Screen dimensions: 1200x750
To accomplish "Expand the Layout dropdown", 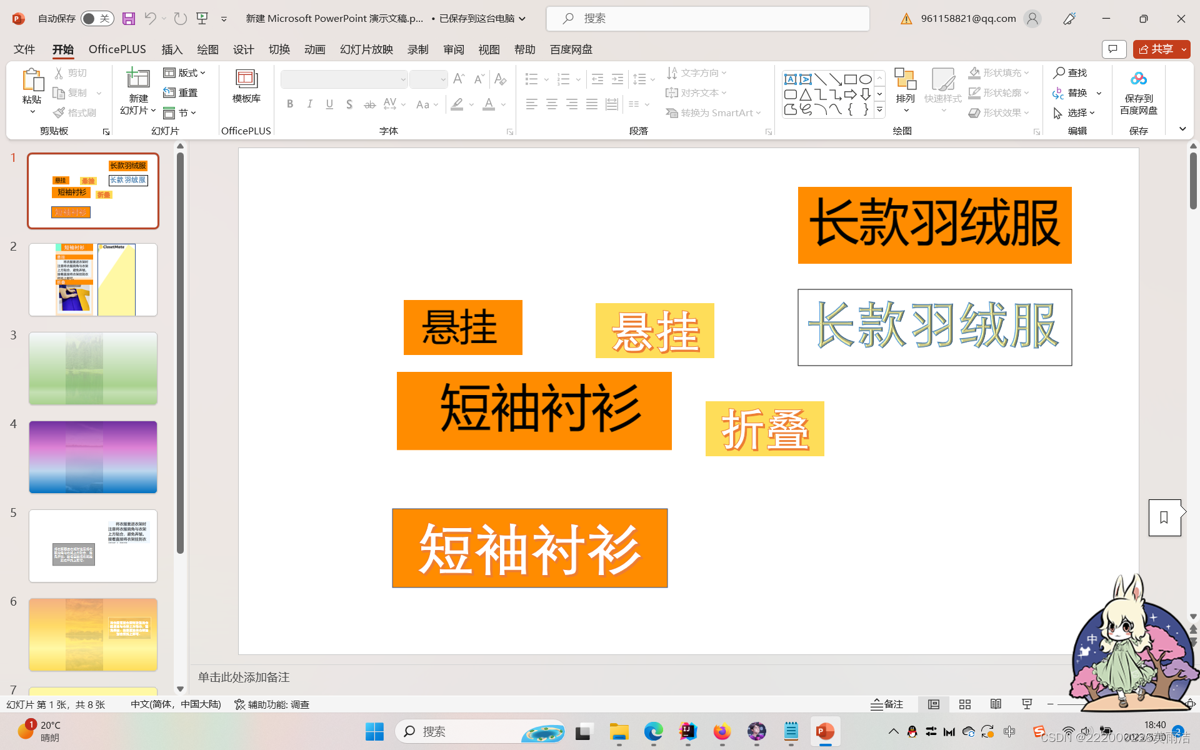I will point(185,73).
